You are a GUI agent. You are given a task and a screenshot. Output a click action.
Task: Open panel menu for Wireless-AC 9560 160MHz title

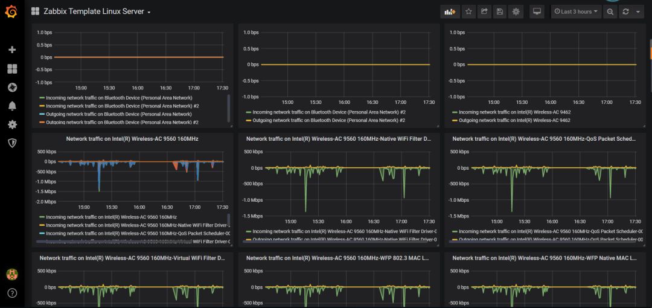click(x=132, y=139)
